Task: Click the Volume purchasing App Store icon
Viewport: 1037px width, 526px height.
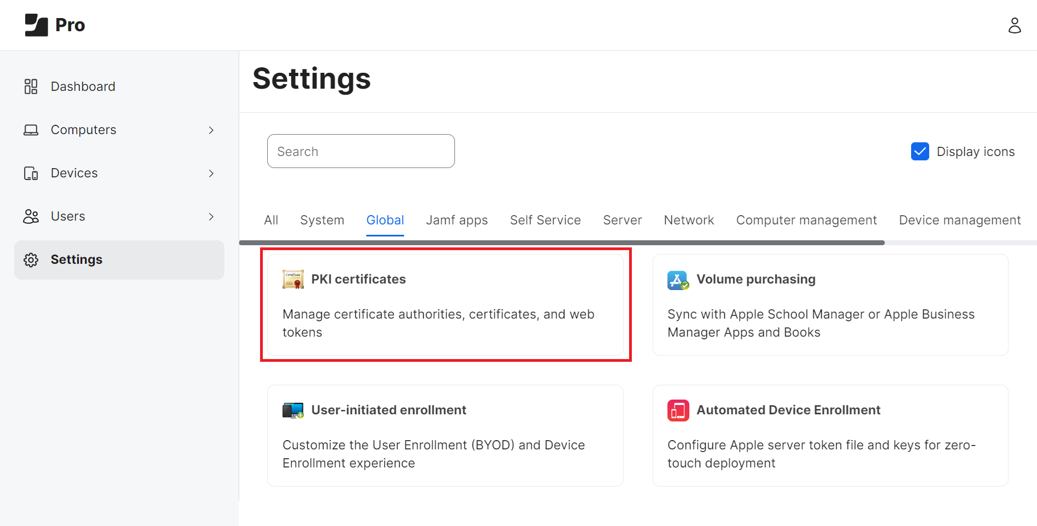Action: point(678,280)
